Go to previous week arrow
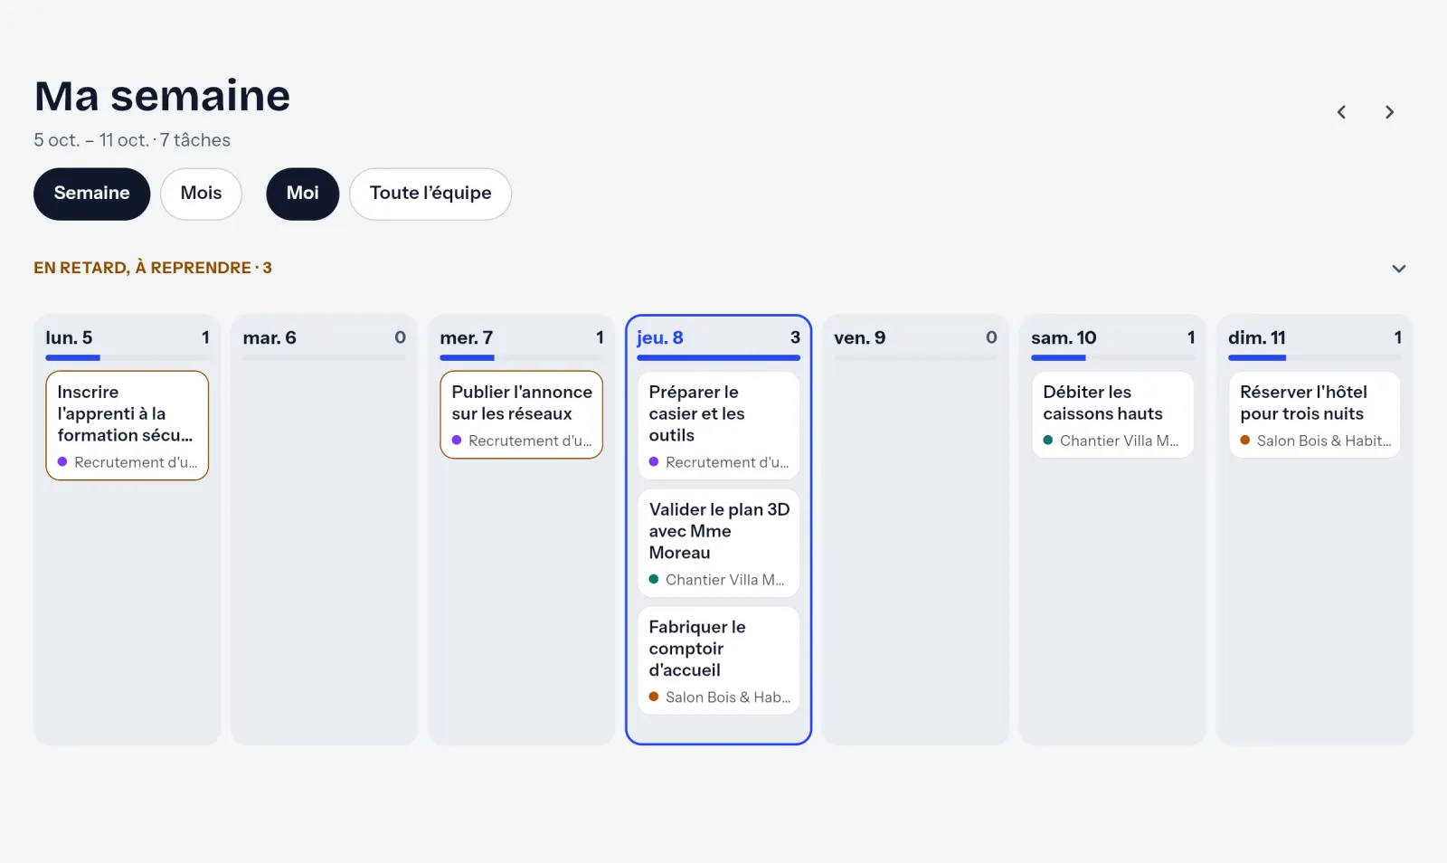Screen dimensions: 1447x863 1341,112
